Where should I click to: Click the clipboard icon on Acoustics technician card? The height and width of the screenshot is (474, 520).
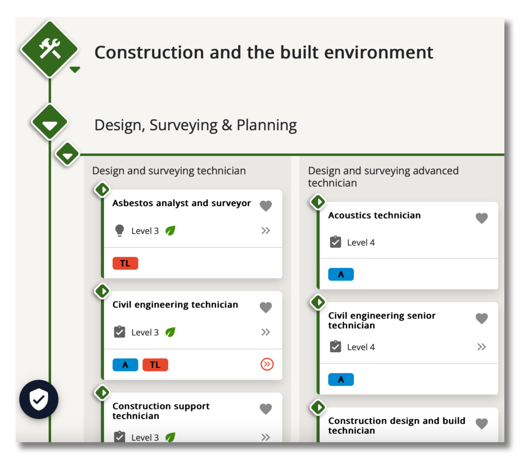[335, 242]
